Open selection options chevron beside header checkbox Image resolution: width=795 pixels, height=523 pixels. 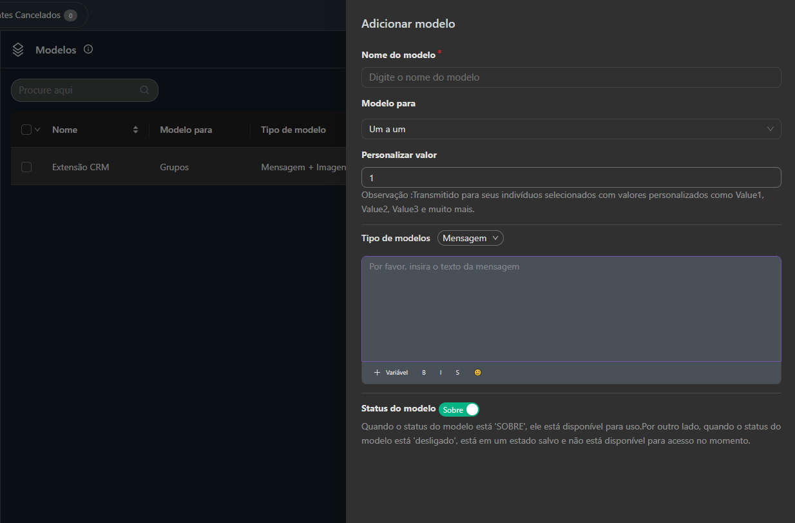click(x=37, y=130)
